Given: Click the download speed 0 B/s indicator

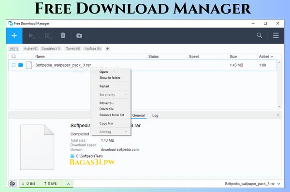Looking at the screenshot, I should [29, 183].
